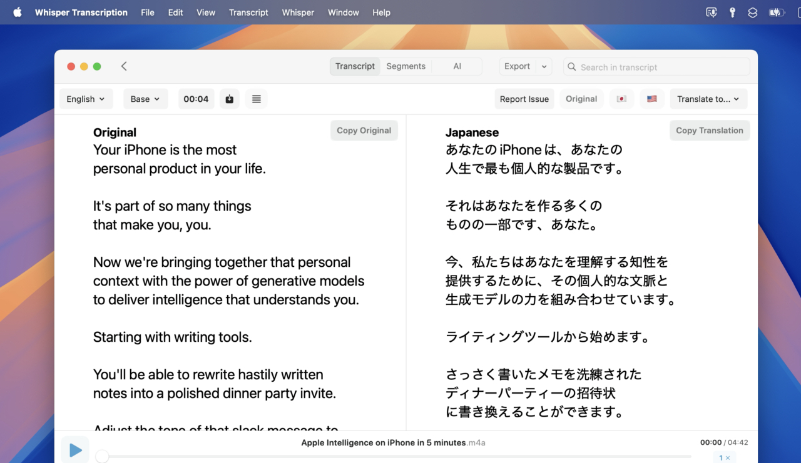This screenshot has width=801, height=463.
Task: Click the "Original" column heading
Action: 115,132
